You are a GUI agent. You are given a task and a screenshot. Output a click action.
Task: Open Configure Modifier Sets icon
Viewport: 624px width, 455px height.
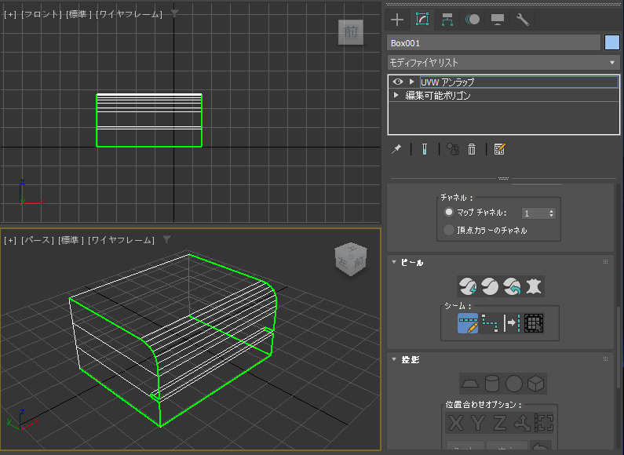point(499,149)
